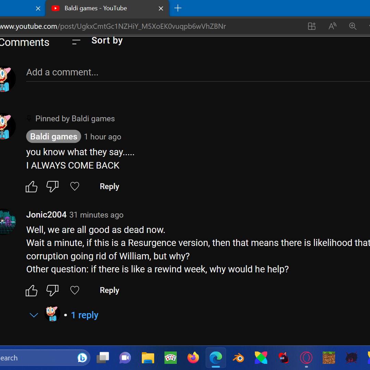Launch Firefox from the taskbar
370x370 pixels.
click(x=193, y=358)
